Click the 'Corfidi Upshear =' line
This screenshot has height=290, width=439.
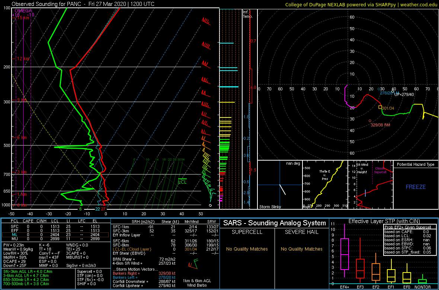[x=144, y=286]
